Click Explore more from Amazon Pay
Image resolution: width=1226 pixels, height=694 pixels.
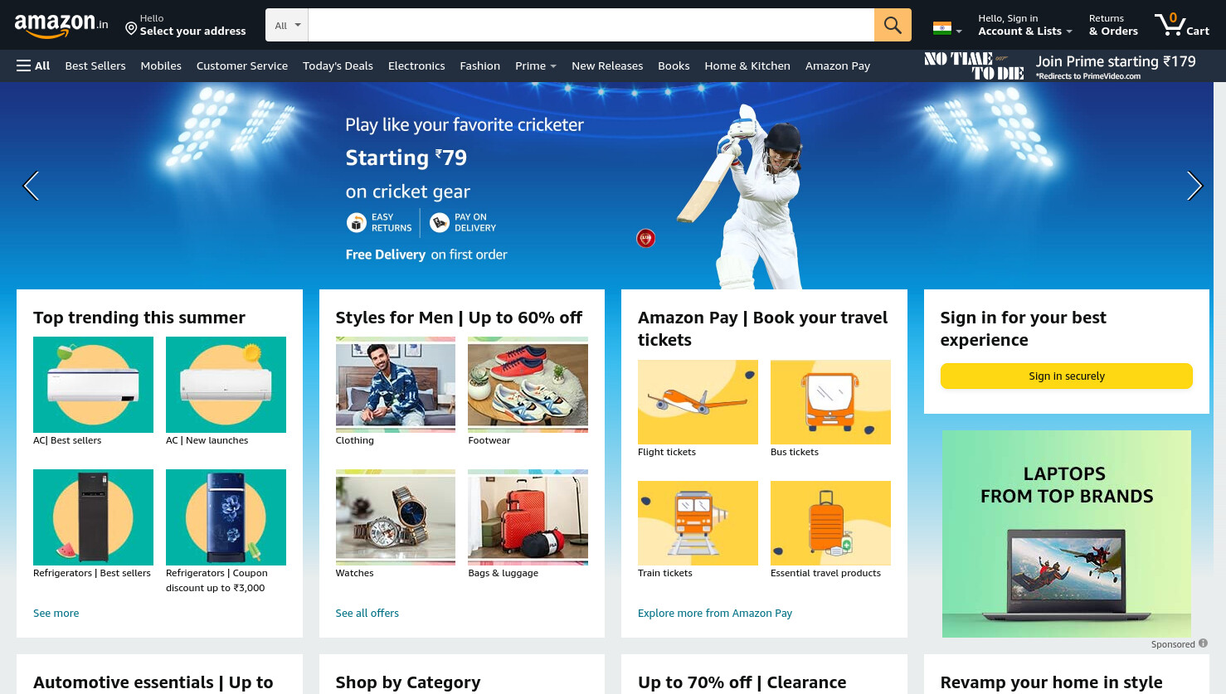[715, 613]
